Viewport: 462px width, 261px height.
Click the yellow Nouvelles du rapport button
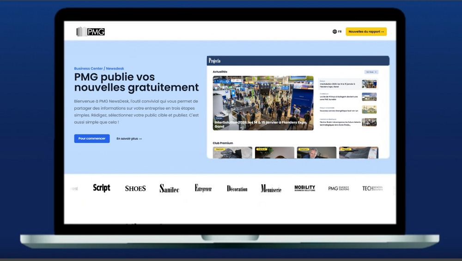coord(366,32)
